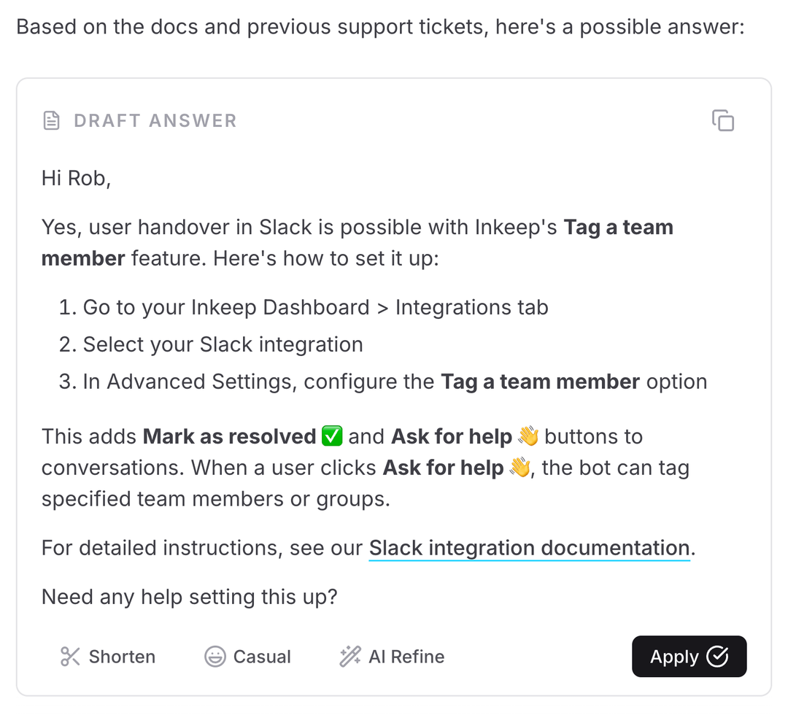This screenshot has width=788, height=715.
Task: Click the bold Ask for help text
Action: (450, 436)
